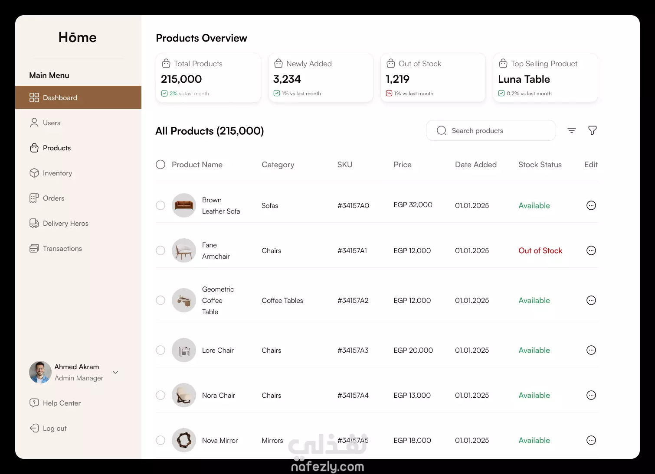This screenshot has width=655, height=474.
Task: Open edit menu for Nora Chair
Action: (591, 395)
